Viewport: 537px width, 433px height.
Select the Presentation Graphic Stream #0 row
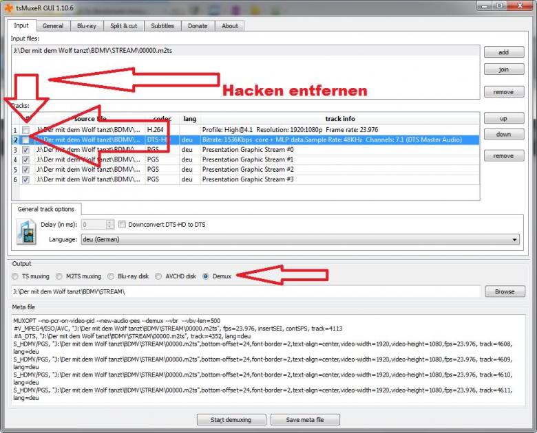tap(246, 150)
